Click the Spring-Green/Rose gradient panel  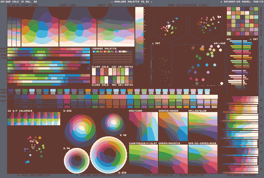point(203,159)
